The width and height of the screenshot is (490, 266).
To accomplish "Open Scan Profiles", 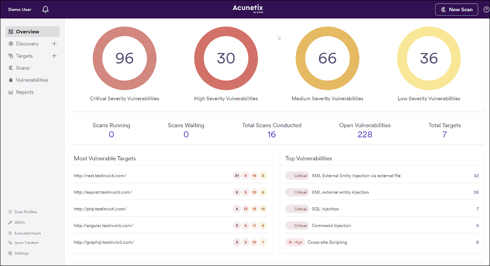I will 26,212.
